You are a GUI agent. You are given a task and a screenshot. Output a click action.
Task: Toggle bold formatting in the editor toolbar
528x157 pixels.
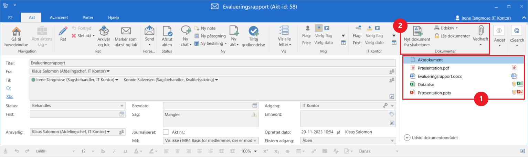[103, 151]
